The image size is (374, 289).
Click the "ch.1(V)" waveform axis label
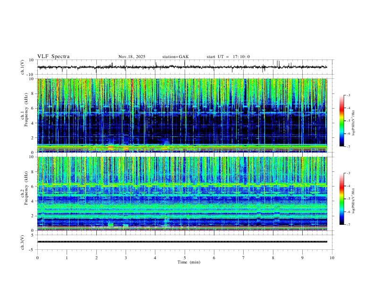pyautogui.click(x=23, y=67)
